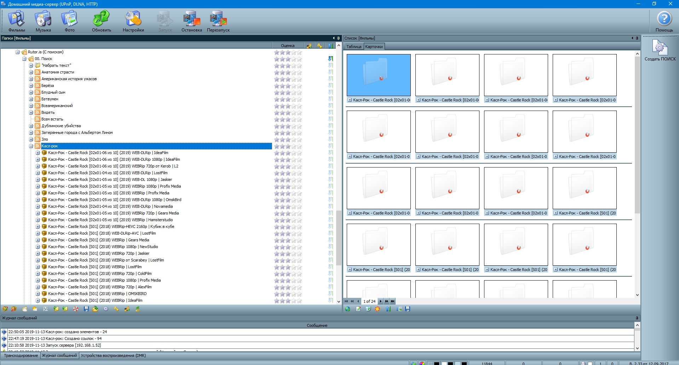Collapse the Rutor.is (С поиском) node
The image size is (679, 365).
click(17, 52)
